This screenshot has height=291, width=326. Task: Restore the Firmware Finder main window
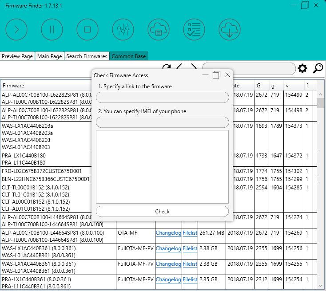(305, 5)
